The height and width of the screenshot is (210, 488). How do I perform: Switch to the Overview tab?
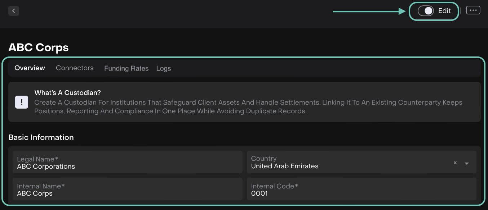coord(30,68)
